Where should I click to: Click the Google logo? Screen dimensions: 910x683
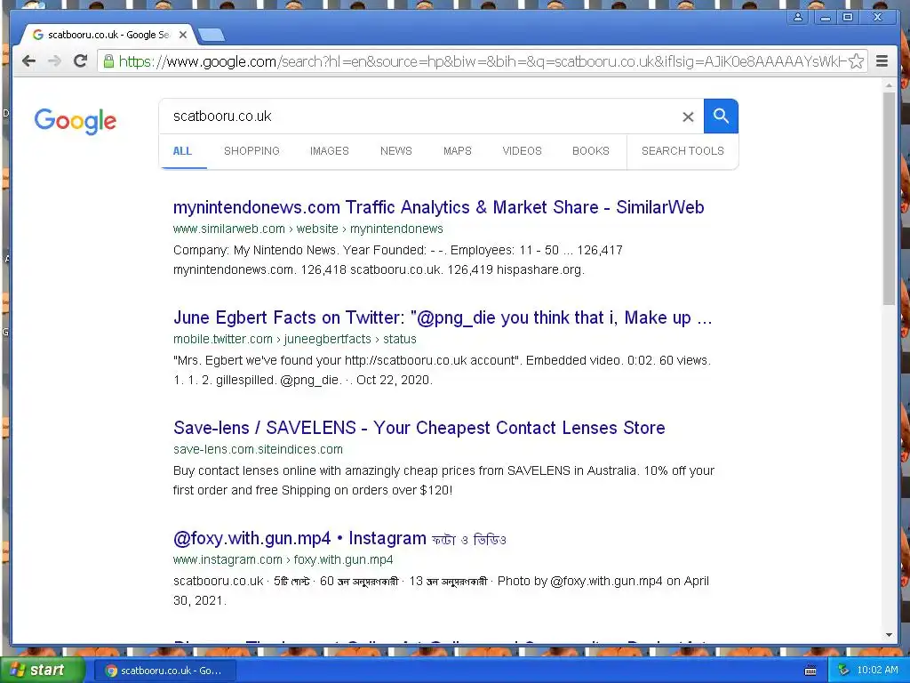coord(76,121)
